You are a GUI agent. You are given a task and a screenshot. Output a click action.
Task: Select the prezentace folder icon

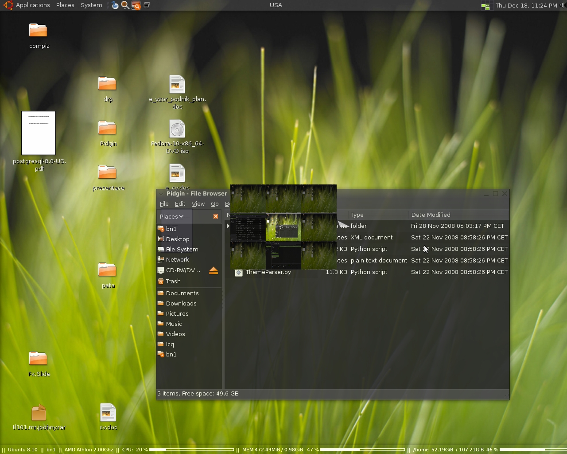[x=107, y=172]
